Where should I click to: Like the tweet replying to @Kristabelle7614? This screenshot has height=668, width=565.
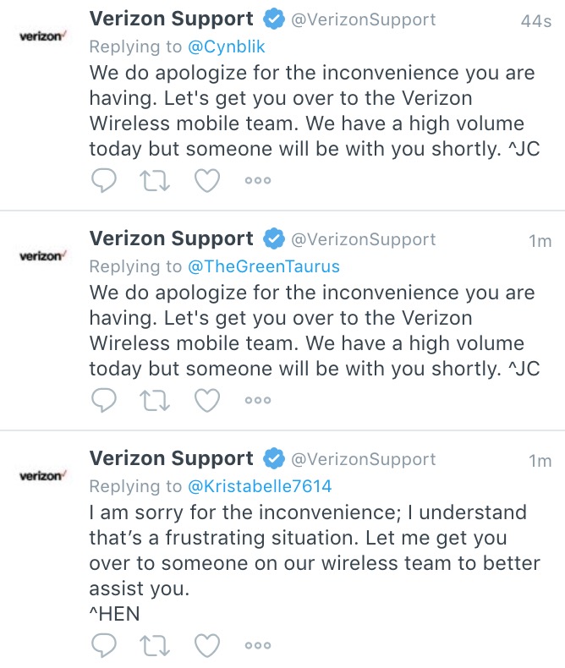coord(207,644)
